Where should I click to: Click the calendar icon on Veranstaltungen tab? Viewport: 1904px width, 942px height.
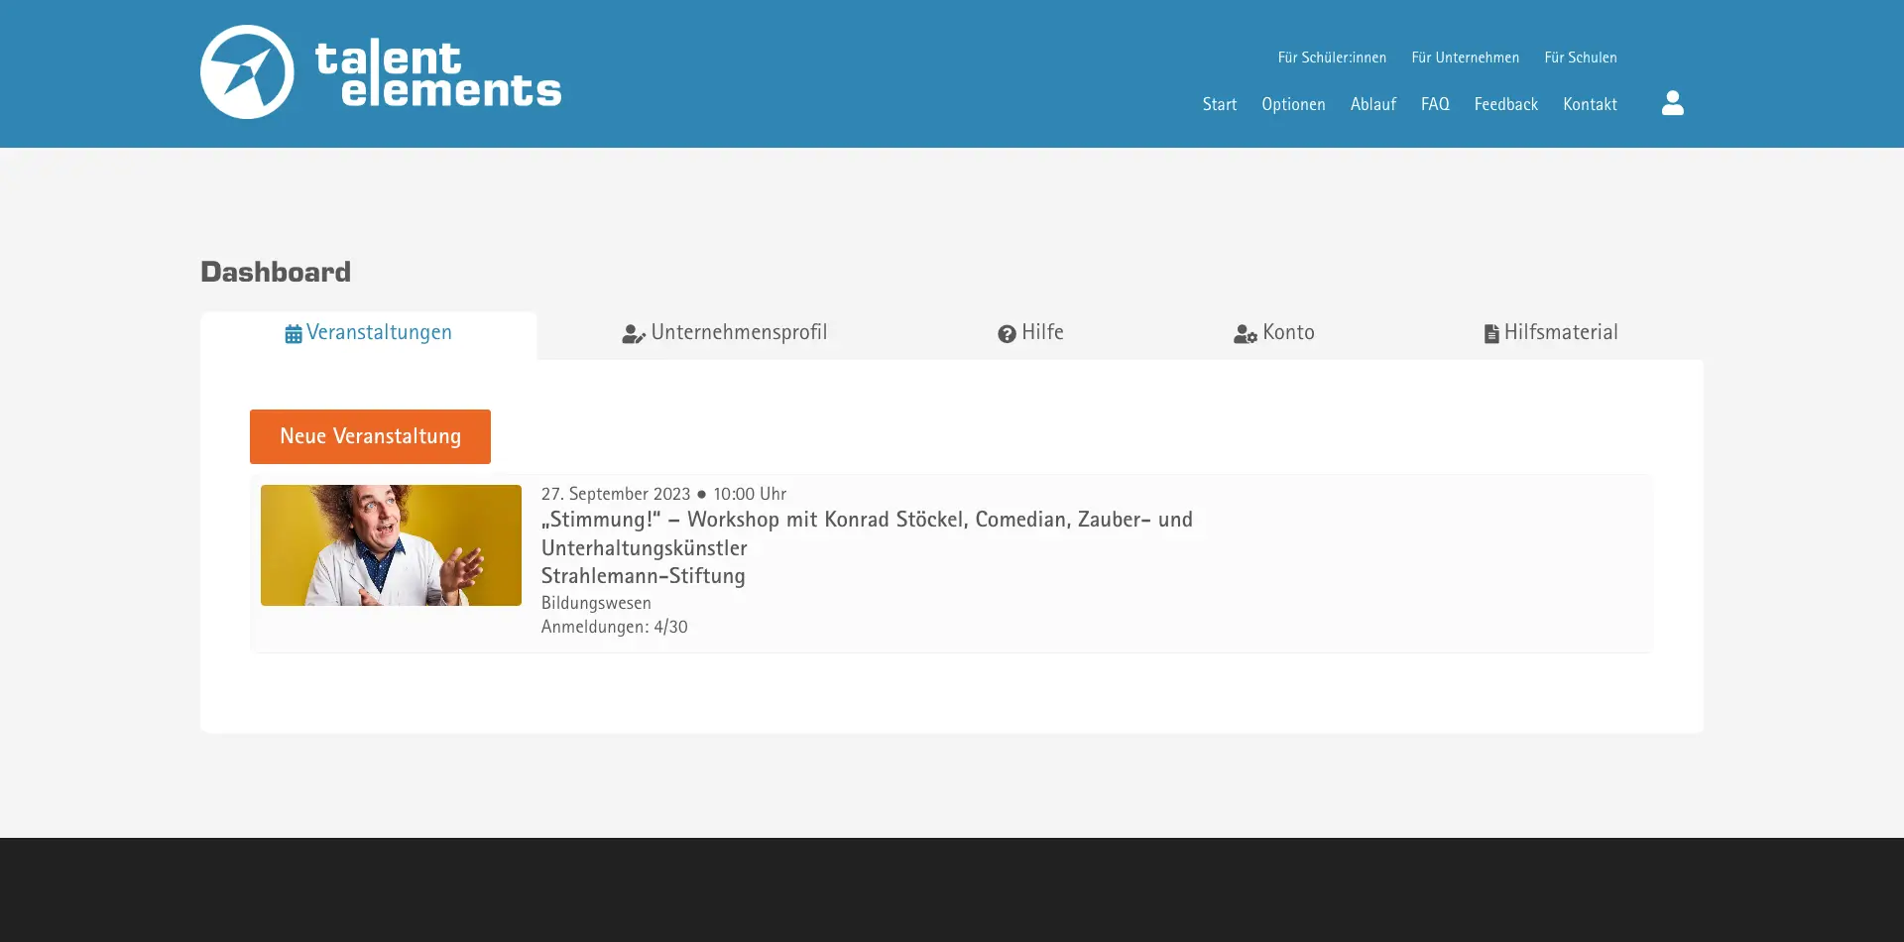pyautogui.click(x=294, y=334)
